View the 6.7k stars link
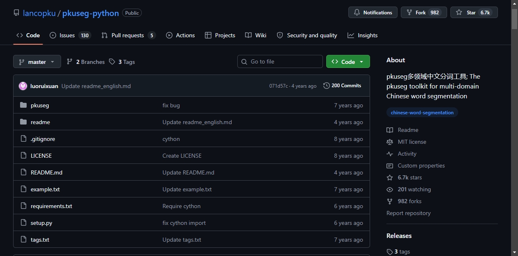The height and width of the screenshot is (256, 518). click(x=404, y=177)
